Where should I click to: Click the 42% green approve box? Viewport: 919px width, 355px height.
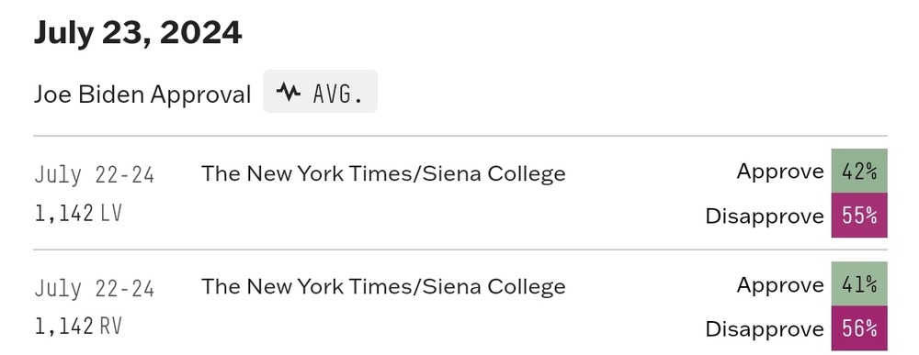click(859, 172)
